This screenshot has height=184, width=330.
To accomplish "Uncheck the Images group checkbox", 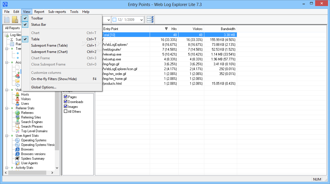I will (x=66, y=106).
